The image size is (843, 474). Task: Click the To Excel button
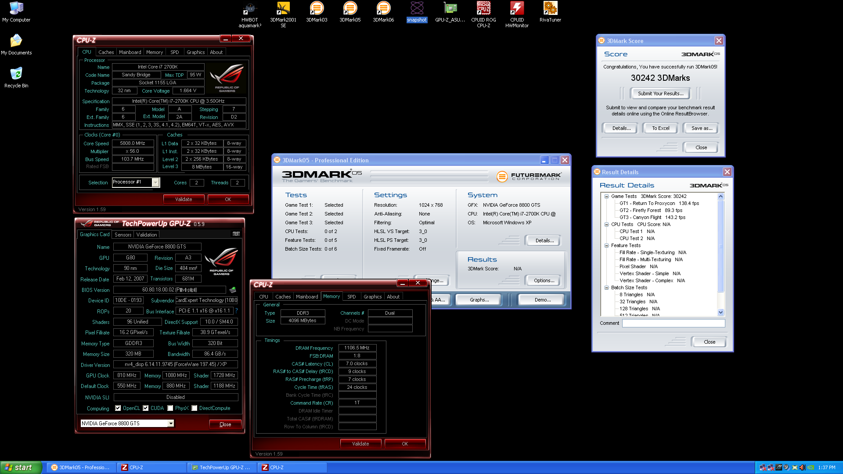pyautogui.click(x=660, y=128)
